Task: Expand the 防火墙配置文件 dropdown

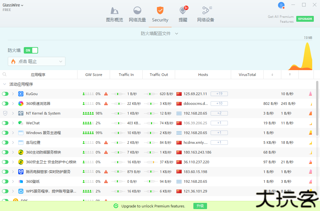Action: pos(160,33)
